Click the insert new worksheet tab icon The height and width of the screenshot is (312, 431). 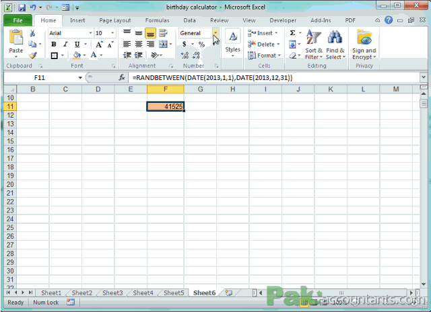(x=229, y=292)
